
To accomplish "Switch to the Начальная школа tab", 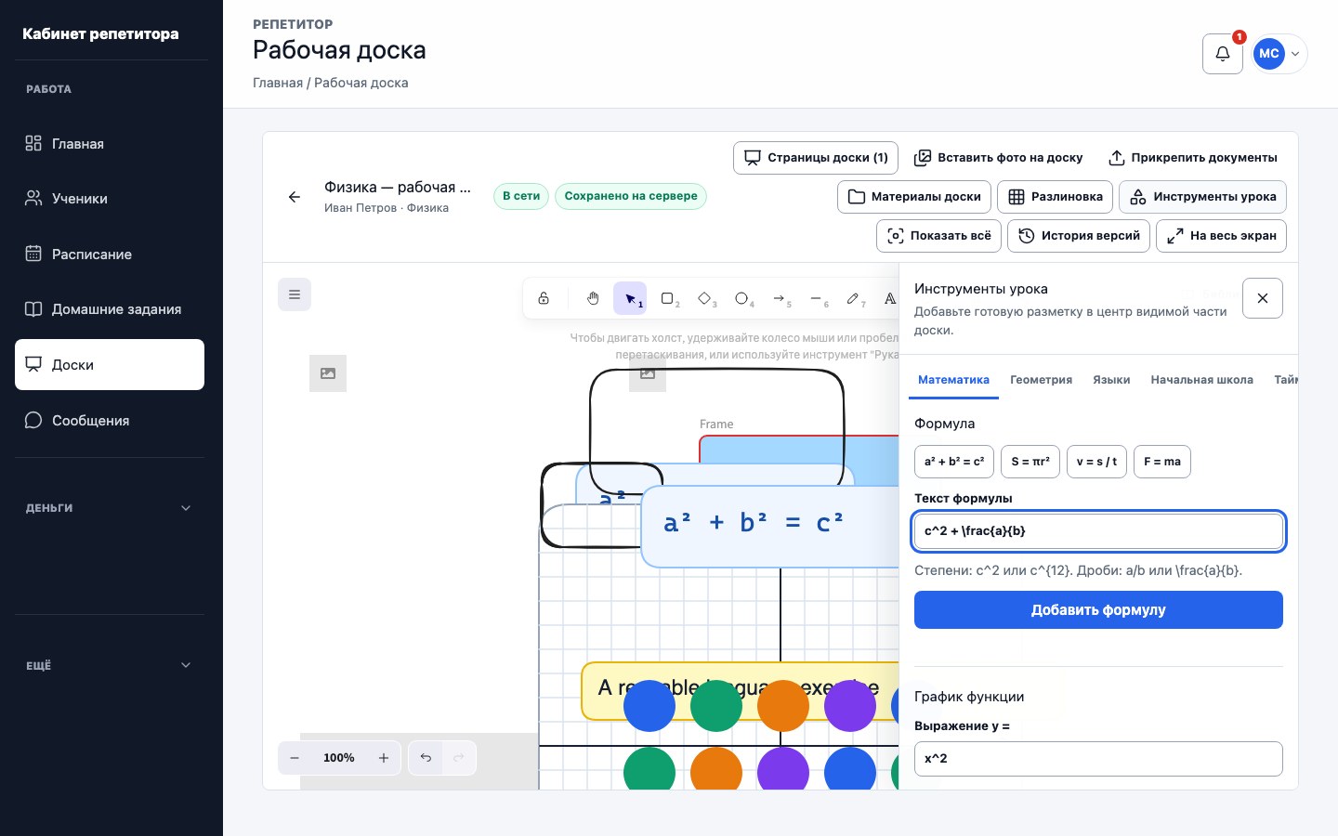I will [x=1201, y=380].
